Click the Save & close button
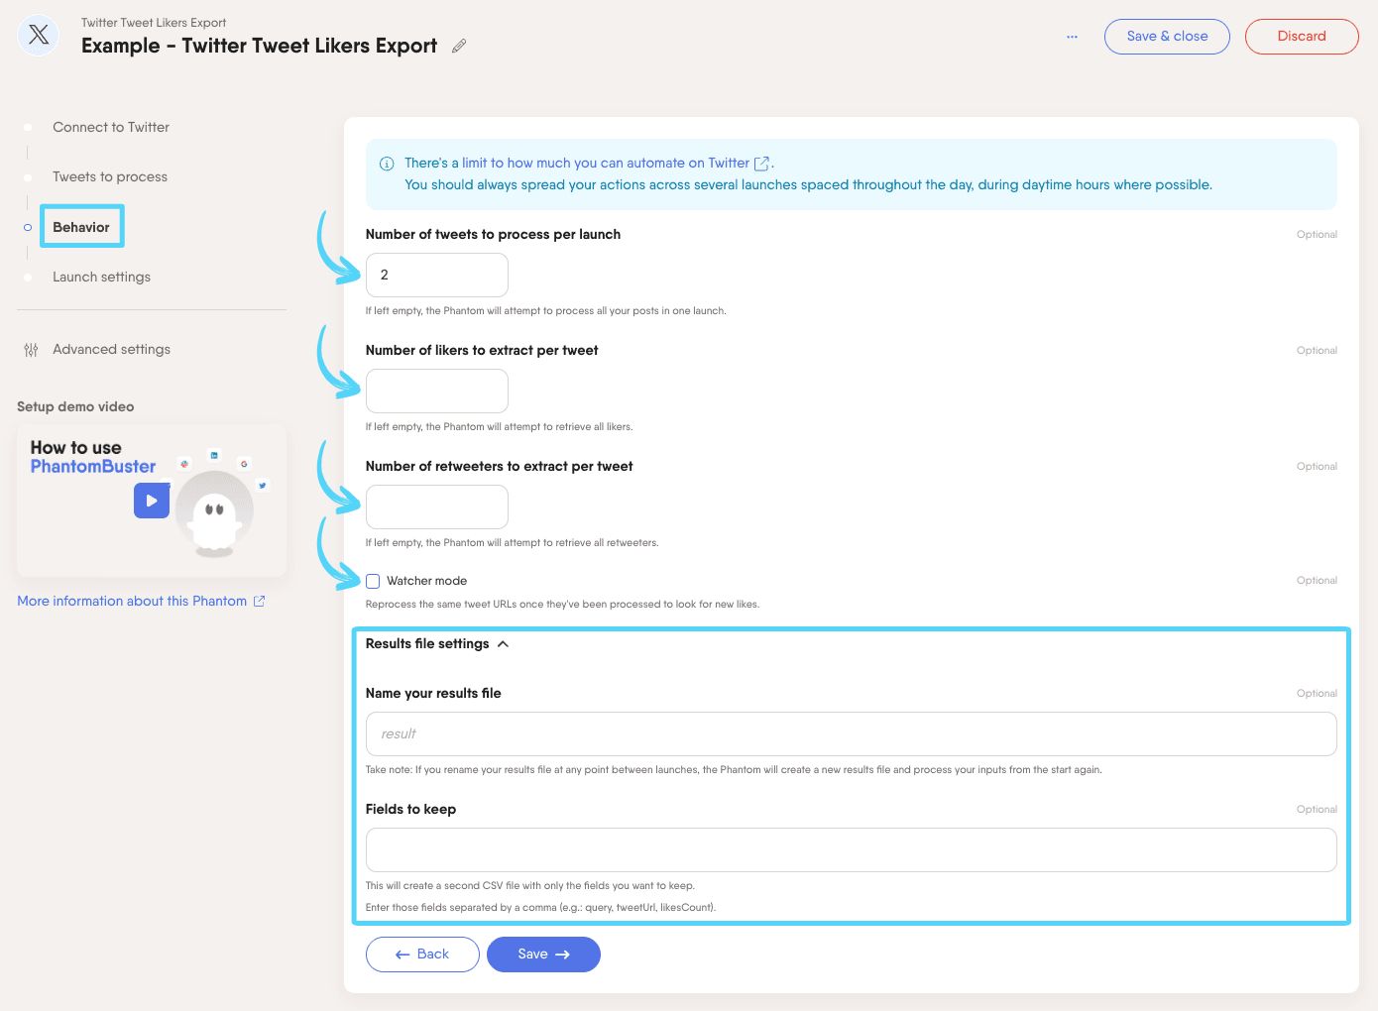 tap(1167, 37)
